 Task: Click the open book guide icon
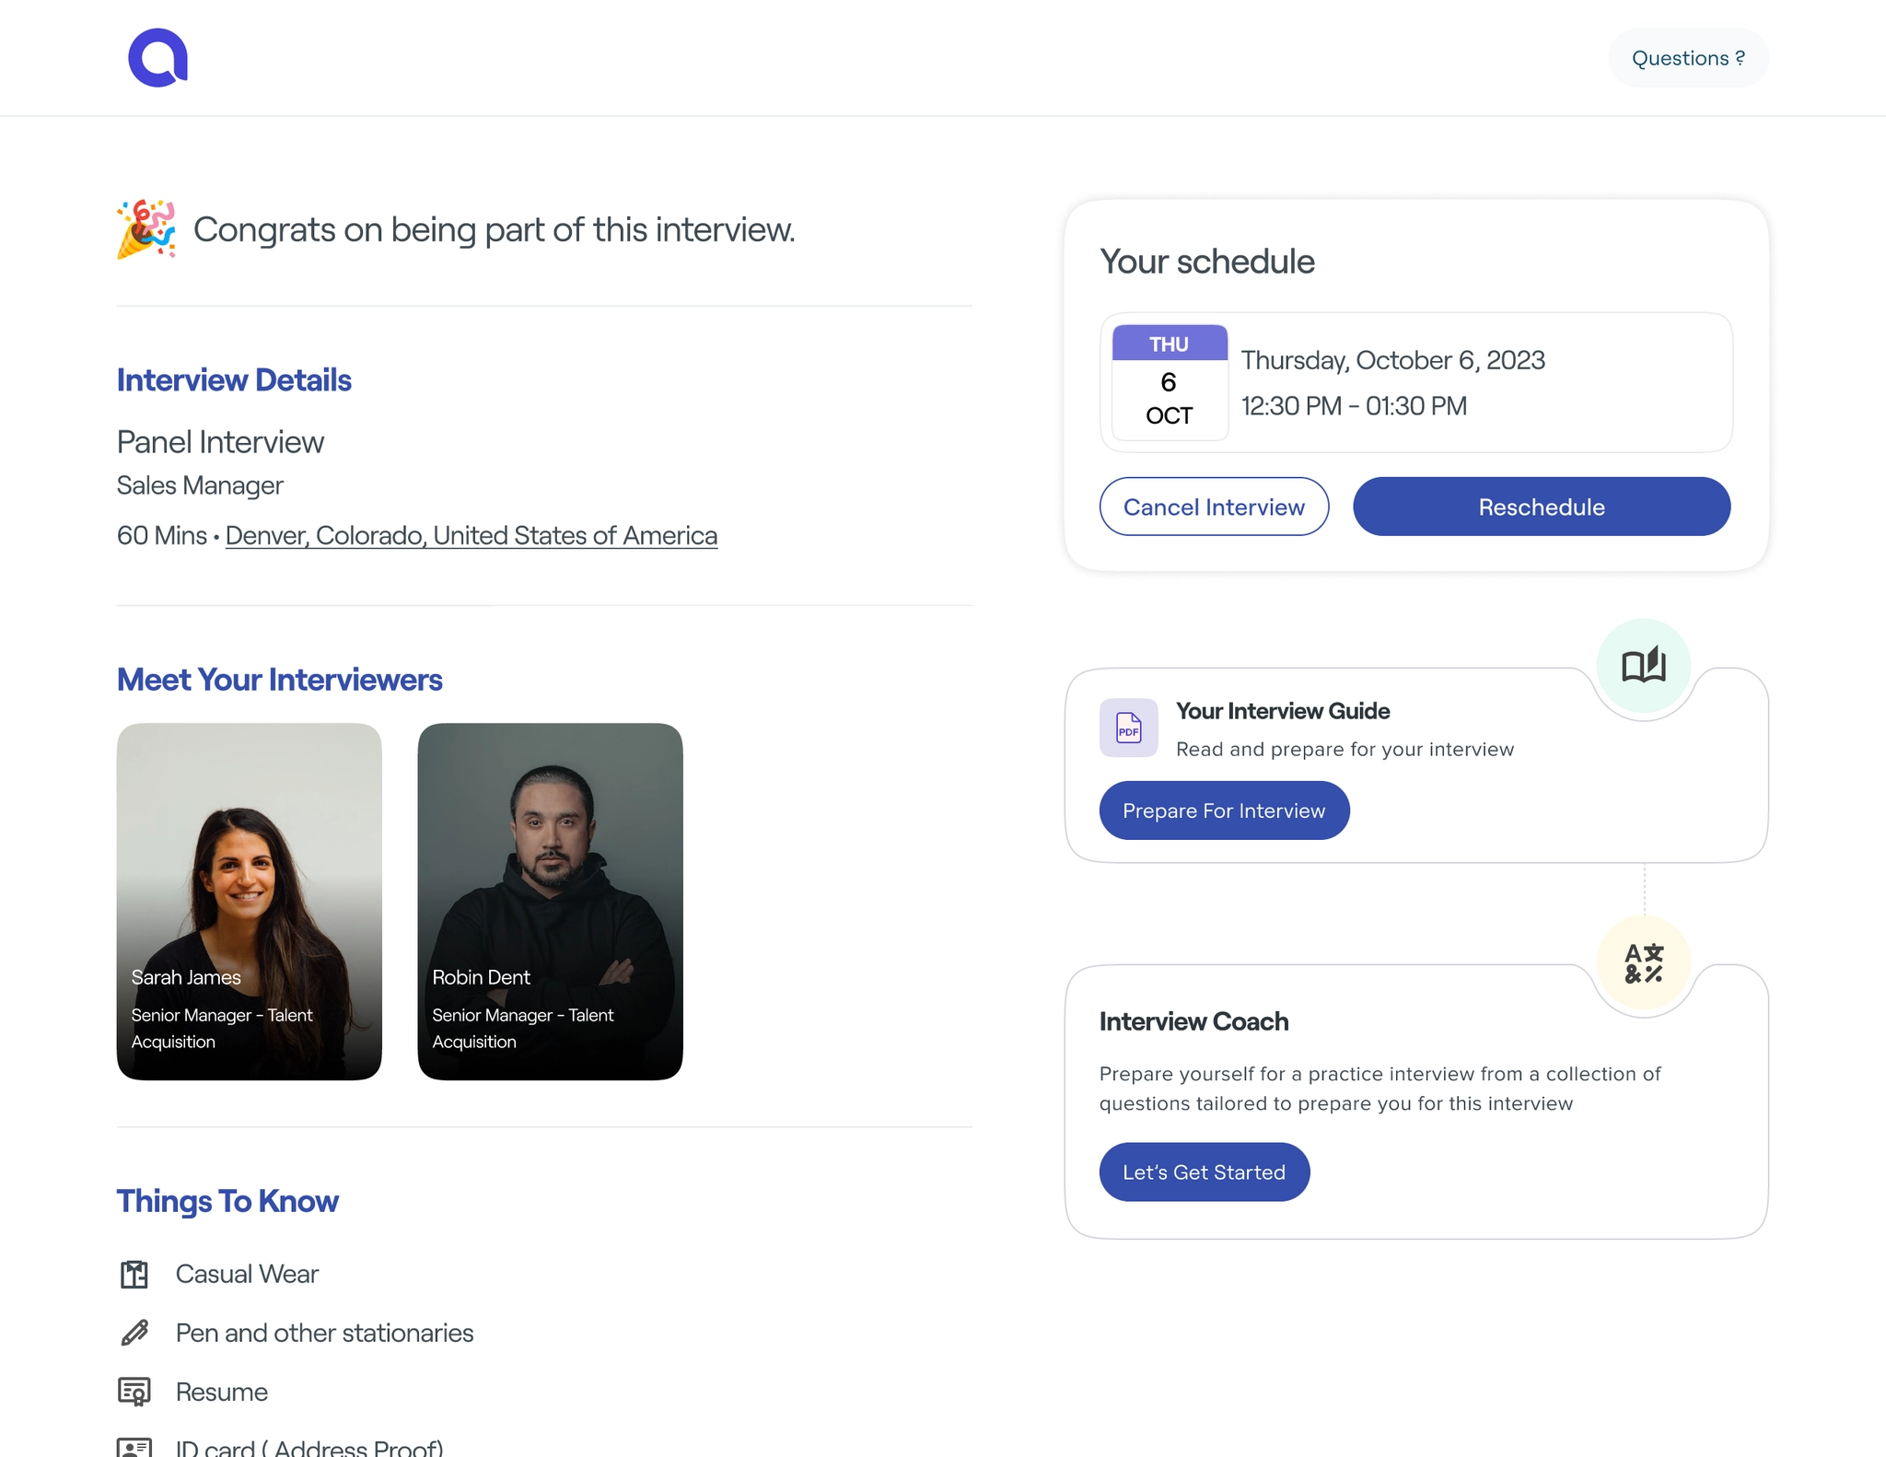point(1644,665)
